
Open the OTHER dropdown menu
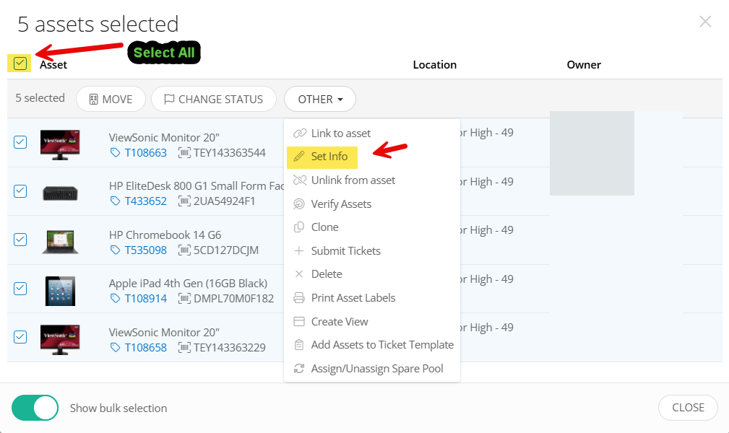pos(319,99)
